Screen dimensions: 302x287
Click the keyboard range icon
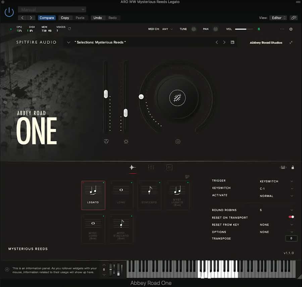click(x=283, y=168)
